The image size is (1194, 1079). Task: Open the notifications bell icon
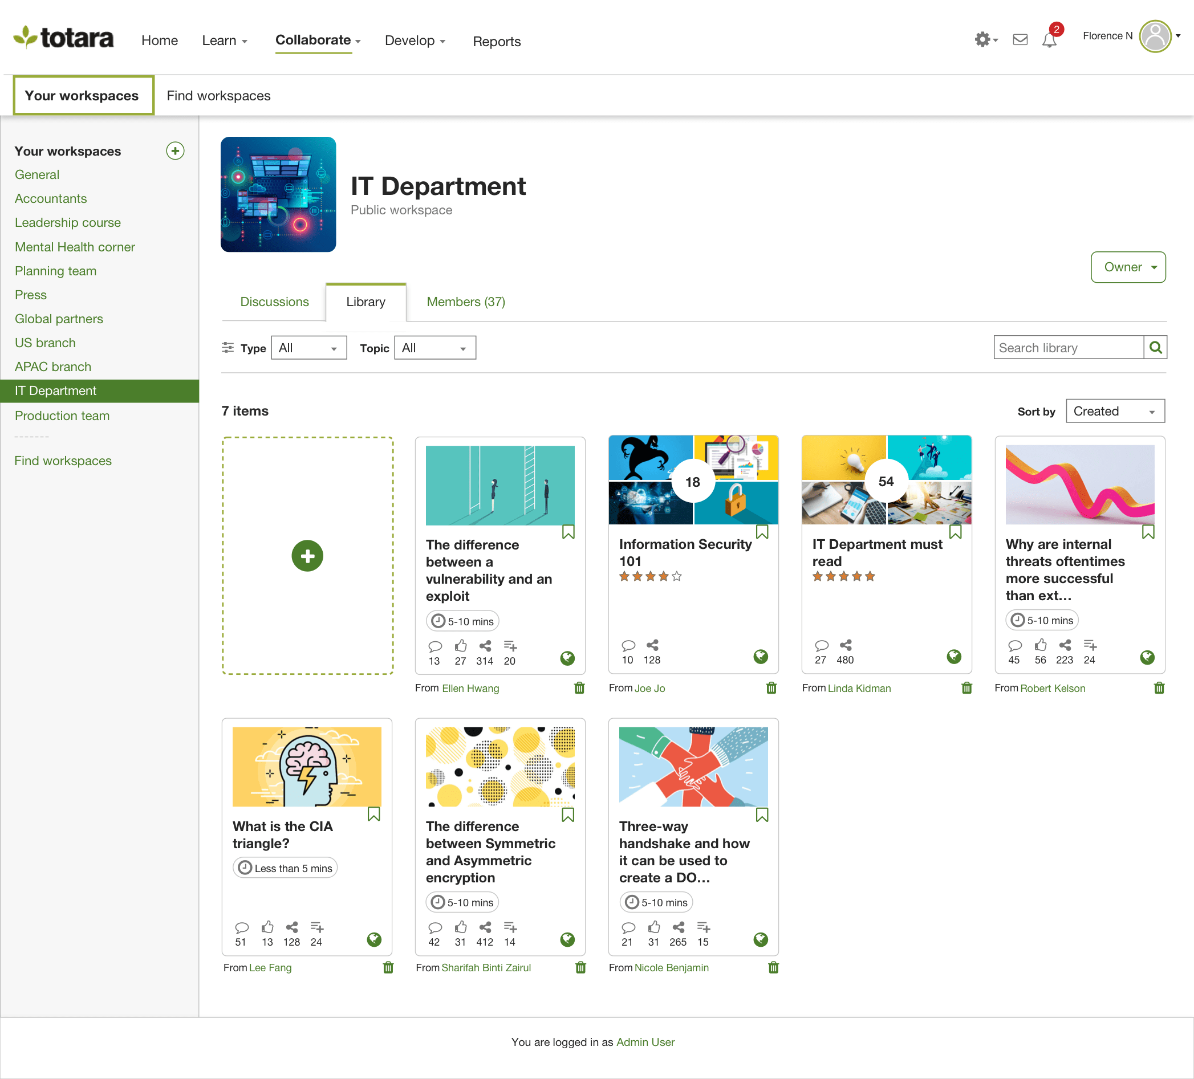point(1049,40)
